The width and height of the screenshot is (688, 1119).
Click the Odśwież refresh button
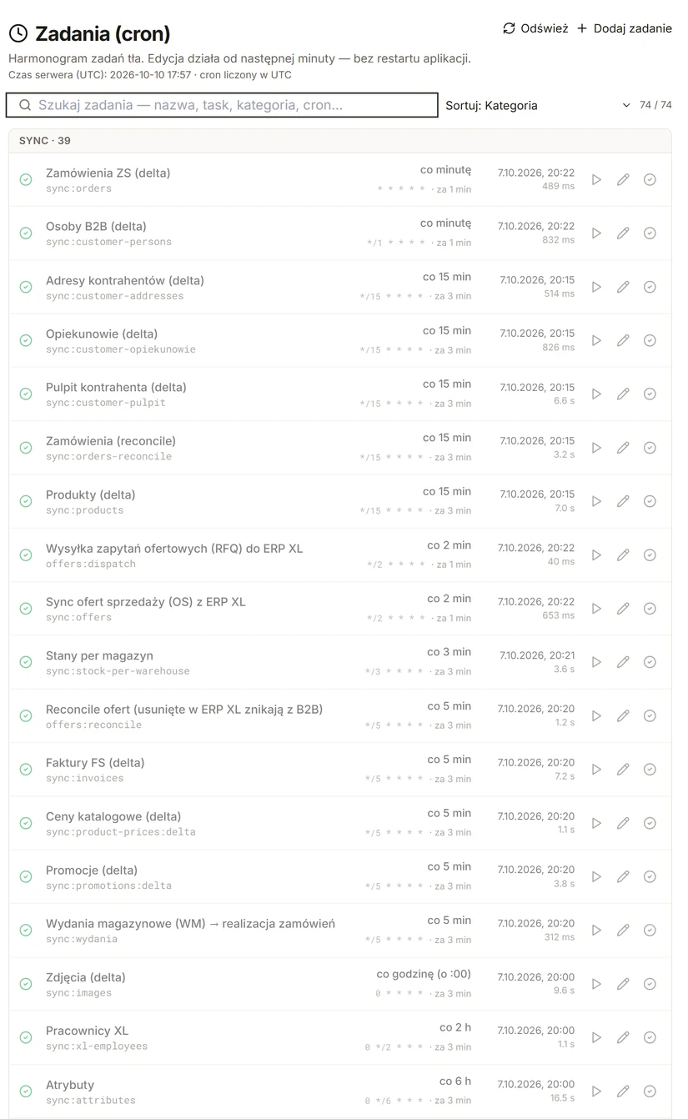click(535, 28)
